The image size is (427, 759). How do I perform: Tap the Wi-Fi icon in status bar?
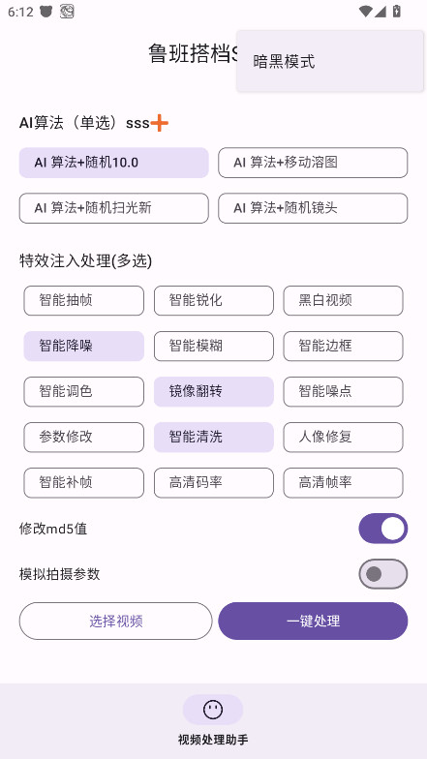pyautogui.click(x=366, y=12)
